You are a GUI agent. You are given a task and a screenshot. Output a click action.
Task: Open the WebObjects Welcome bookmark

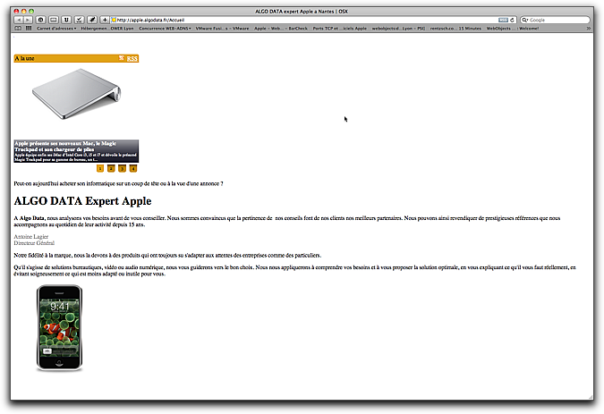(x=513, y=28)
